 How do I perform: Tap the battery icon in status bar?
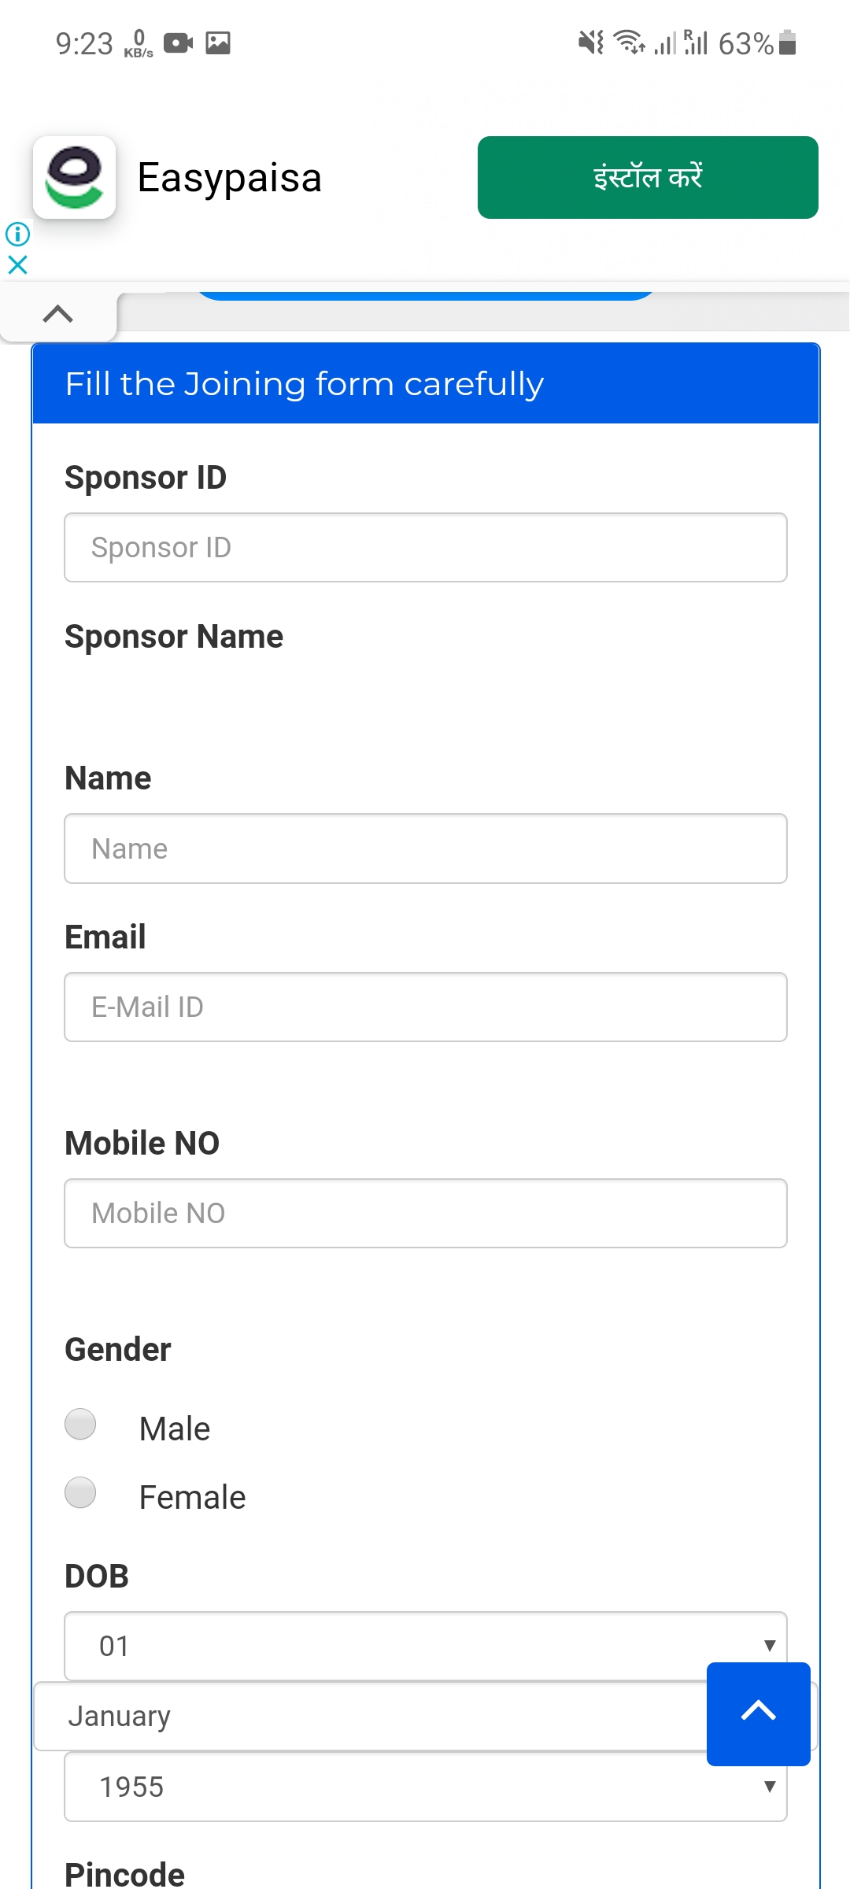point(787,43)
